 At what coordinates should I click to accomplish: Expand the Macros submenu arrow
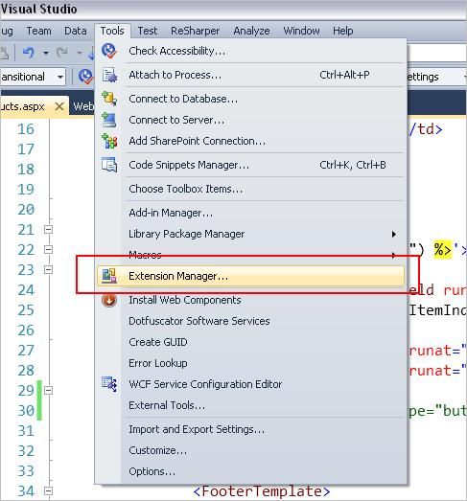tap(394, 255)
